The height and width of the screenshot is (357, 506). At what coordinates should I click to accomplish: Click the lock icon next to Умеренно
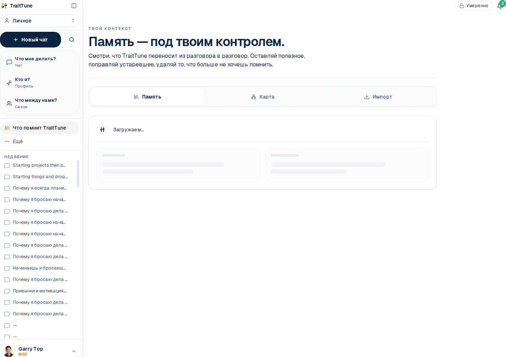[x=462, y=6]
